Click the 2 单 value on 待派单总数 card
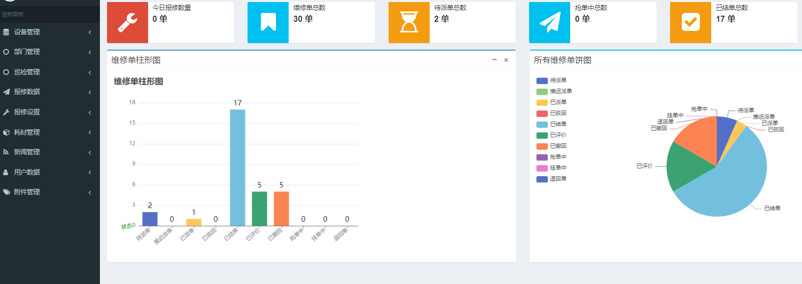The image size is (802, 284). click(x=441, y=19)
